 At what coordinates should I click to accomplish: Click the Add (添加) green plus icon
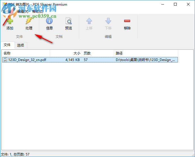click(x=10, y=21)
